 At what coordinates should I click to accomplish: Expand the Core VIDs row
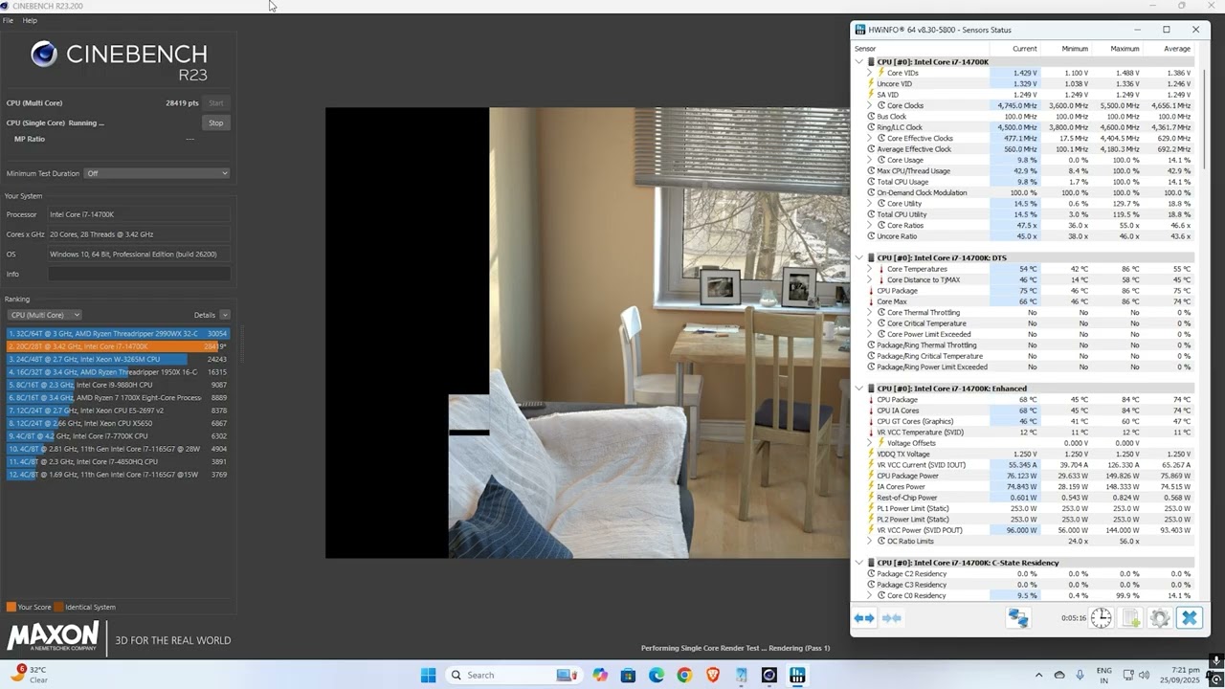coord(870,73)
